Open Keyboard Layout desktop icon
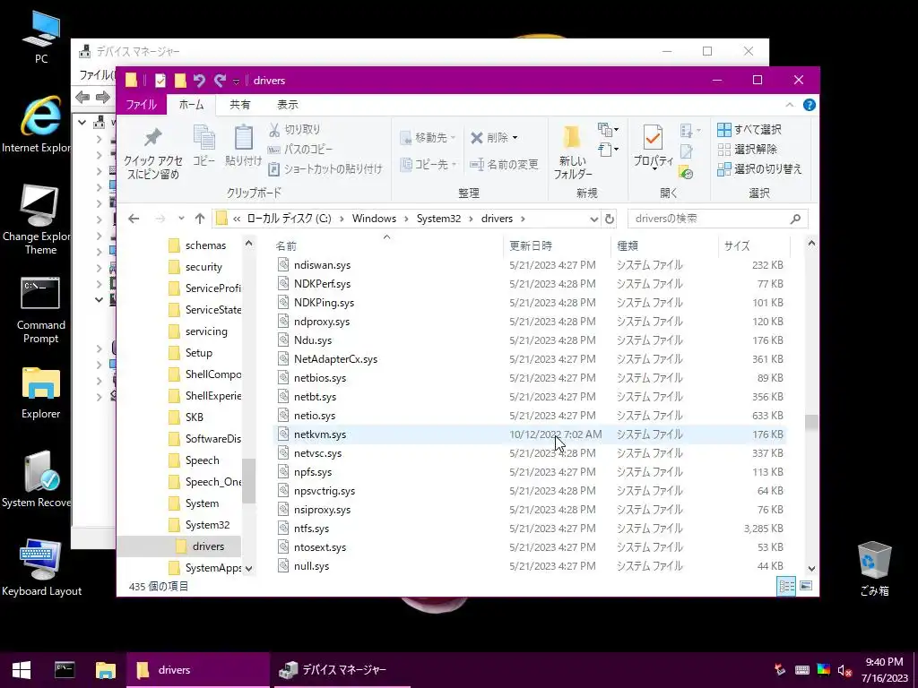Viewport: 918px width, 688px height. [x=41, y=568]
